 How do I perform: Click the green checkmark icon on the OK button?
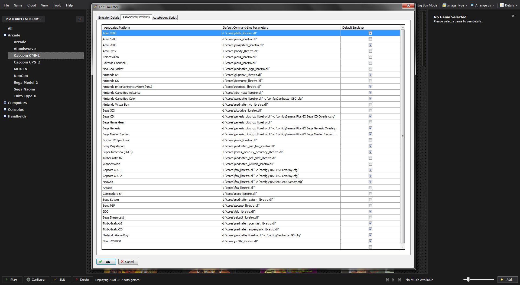(x=100, y=262)
